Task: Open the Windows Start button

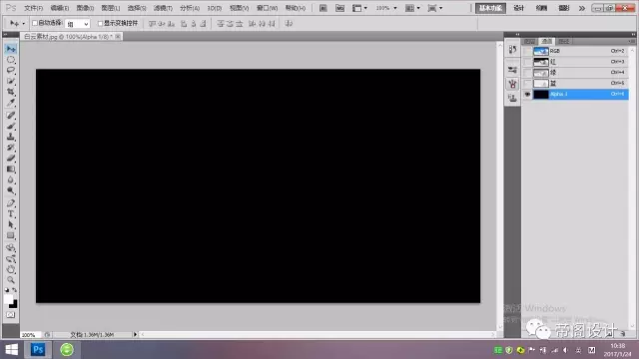Action: [11, 350]
